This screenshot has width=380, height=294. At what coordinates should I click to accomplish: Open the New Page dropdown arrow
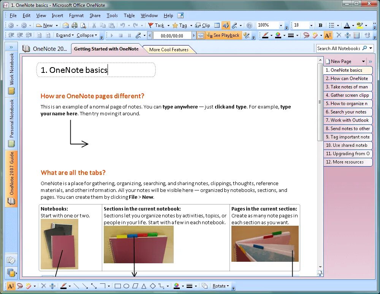(x=363, y=61)
